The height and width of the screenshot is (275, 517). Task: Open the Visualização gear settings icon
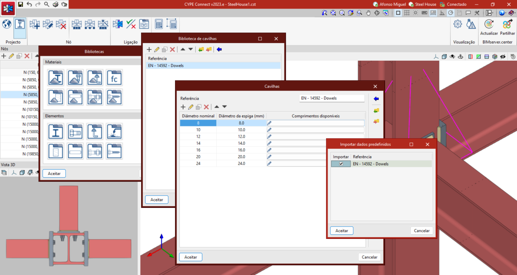458,24
